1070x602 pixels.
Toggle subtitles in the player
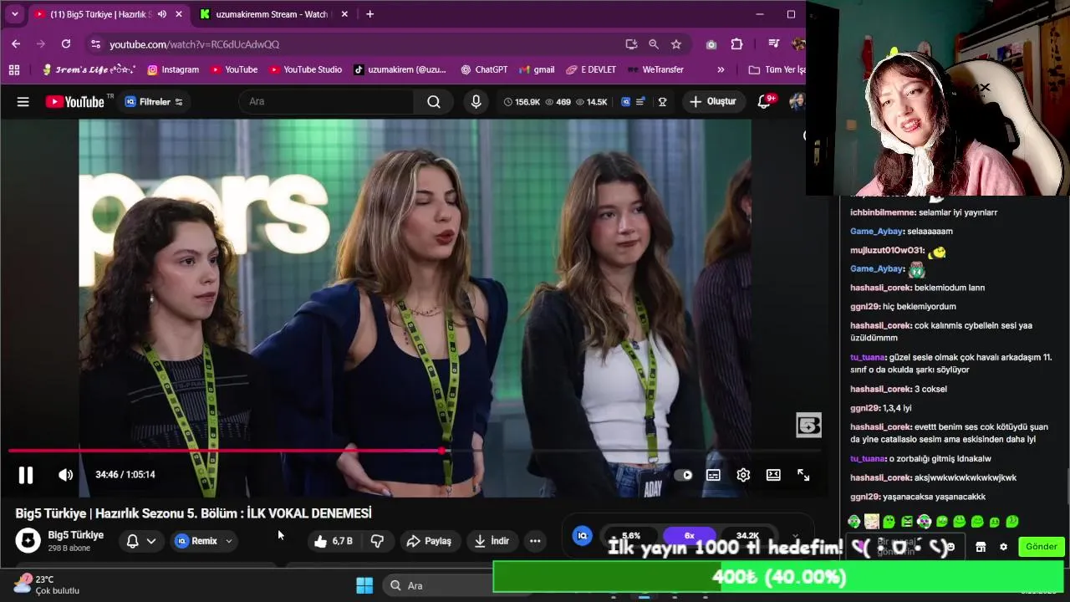[x=713, y=475]
